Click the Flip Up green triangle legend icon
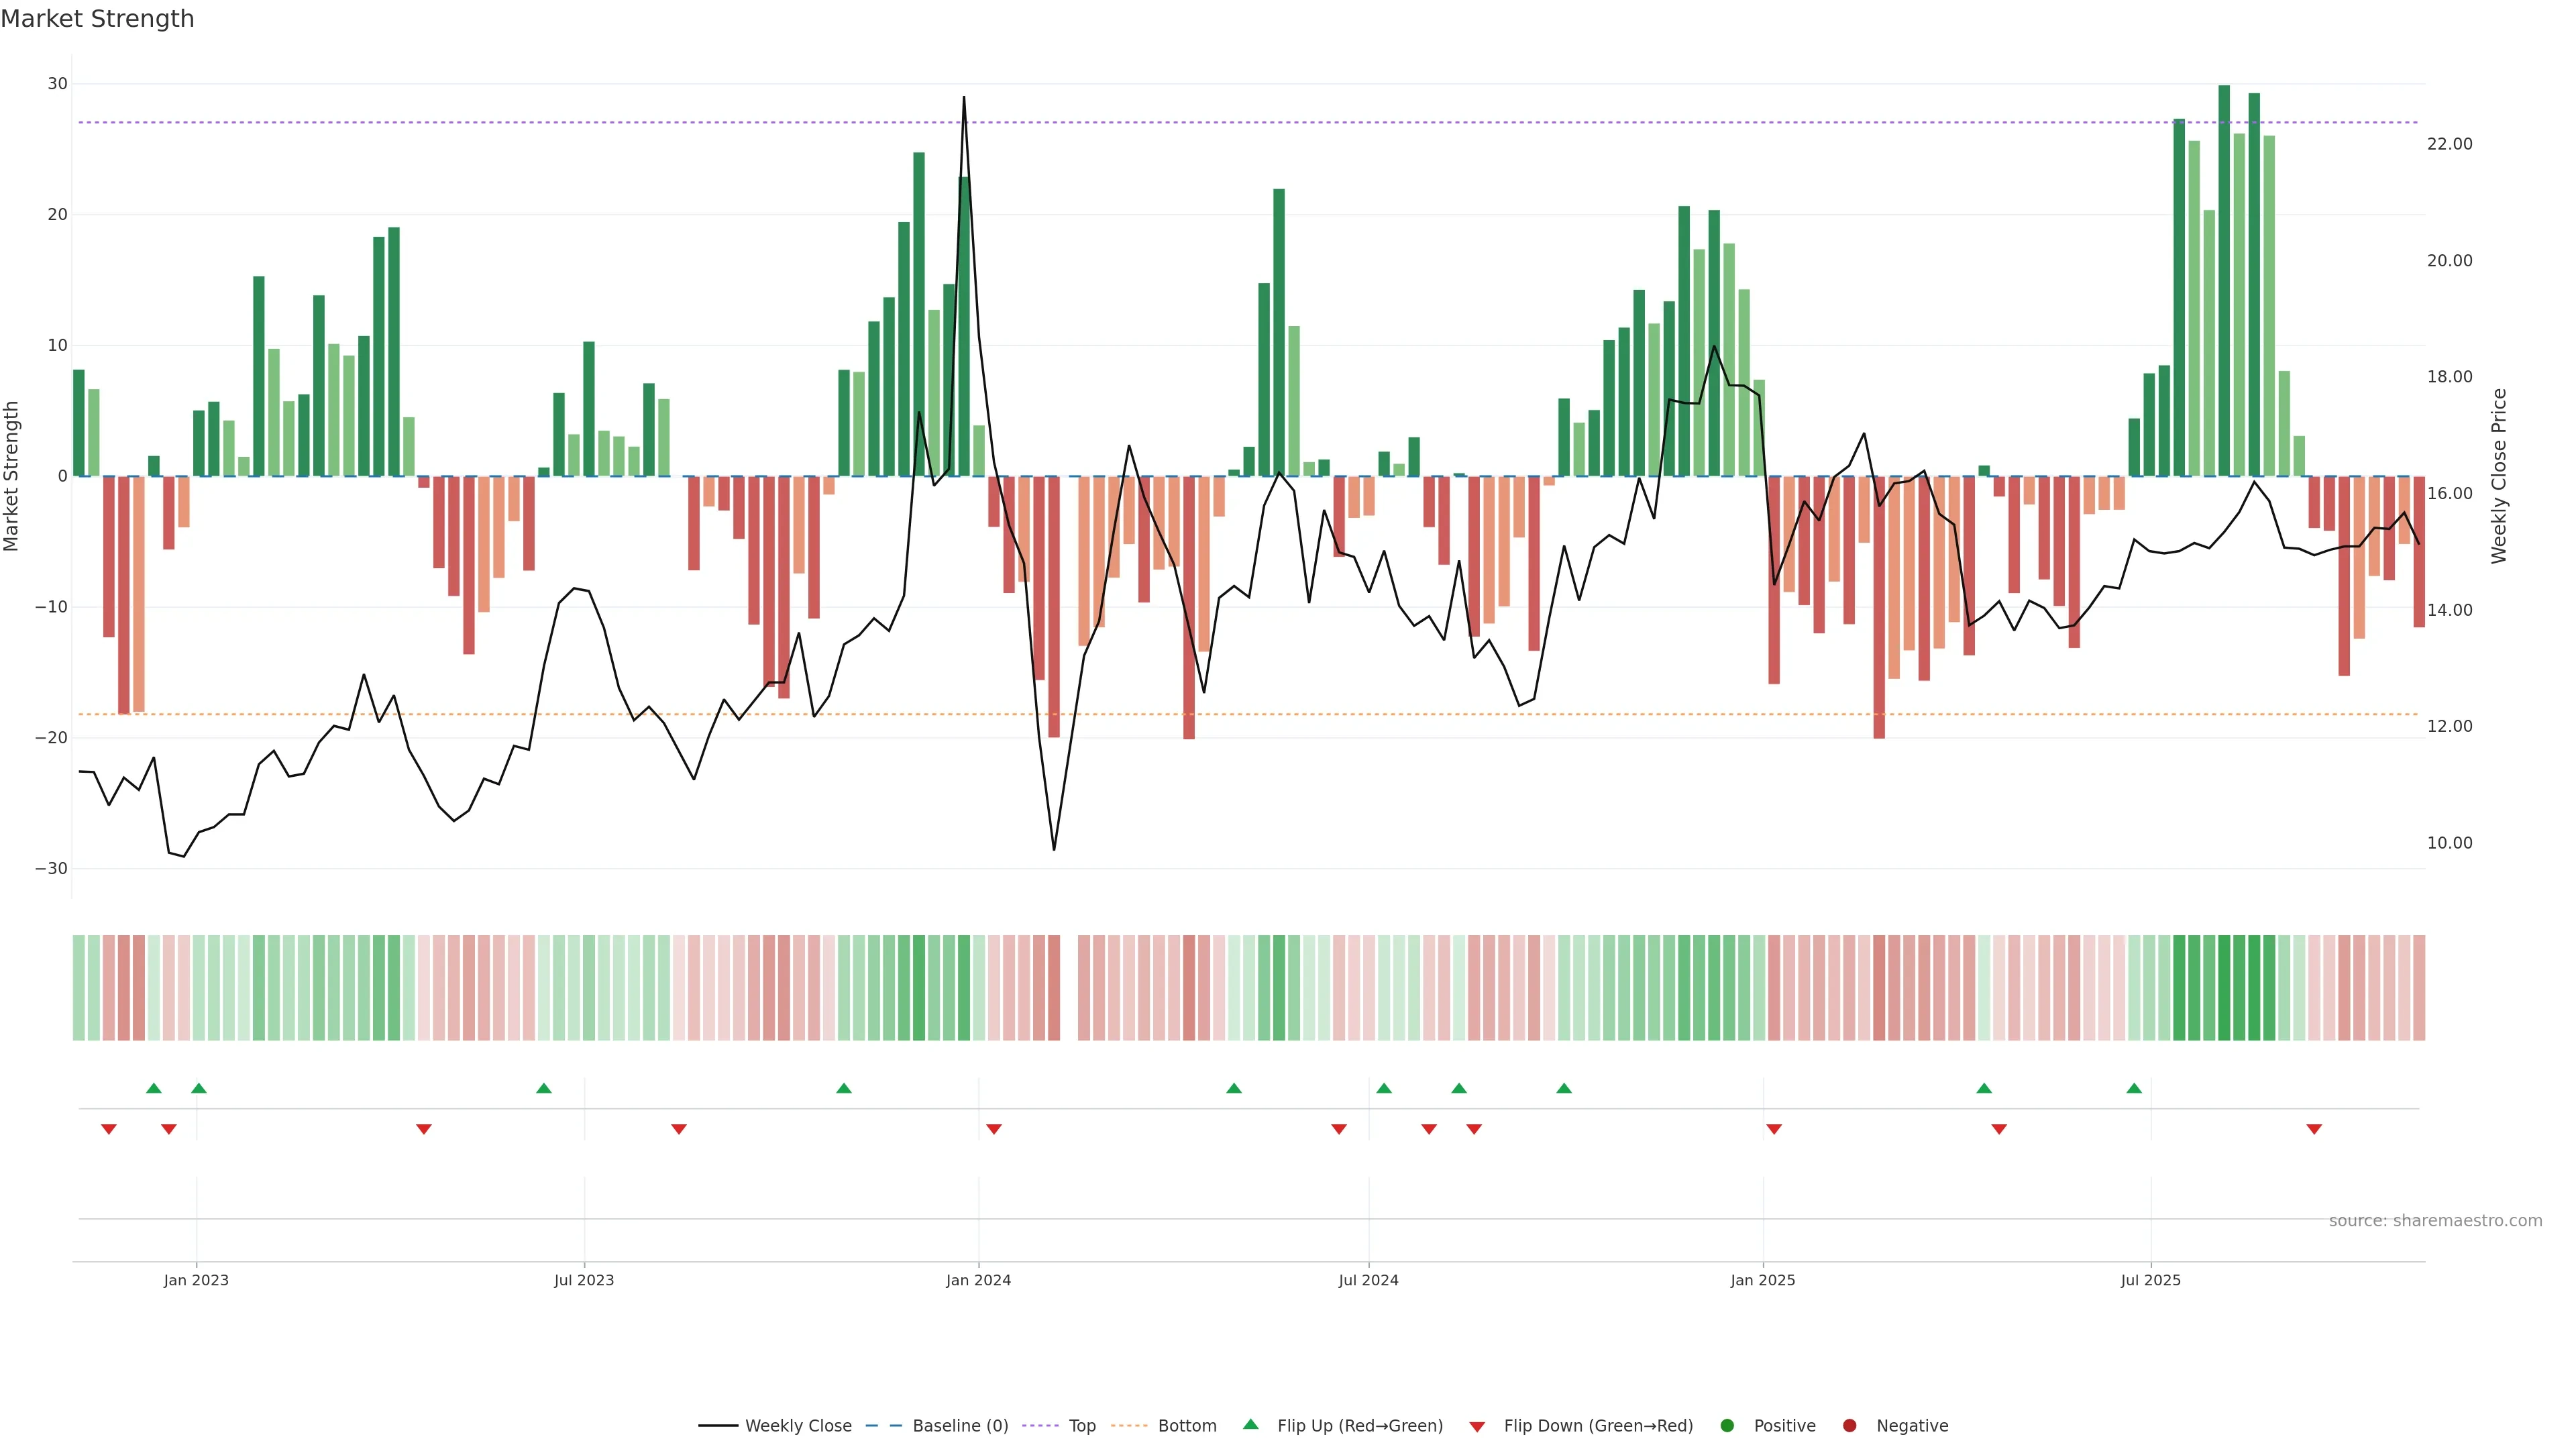 pyautogui.click(x=1250, y=1425)
